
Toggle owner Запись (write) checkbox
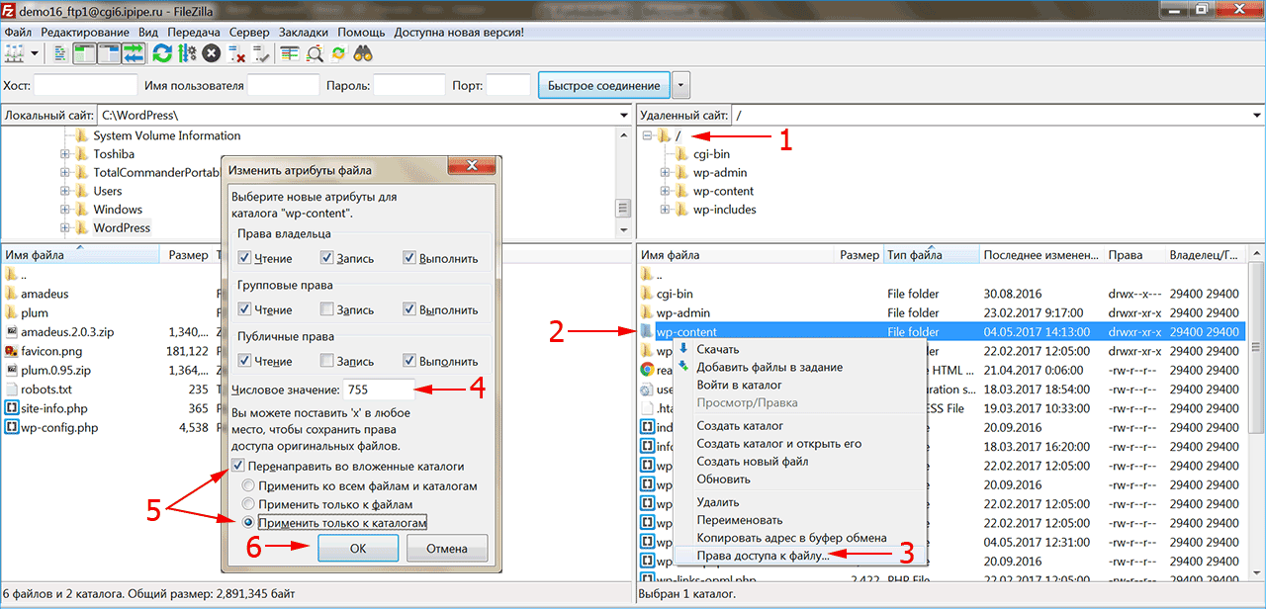[x=327, y=258]
